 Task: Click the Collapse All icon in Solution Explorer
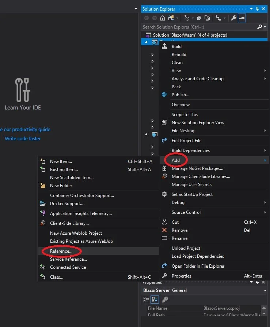click(x=199, y=18)
